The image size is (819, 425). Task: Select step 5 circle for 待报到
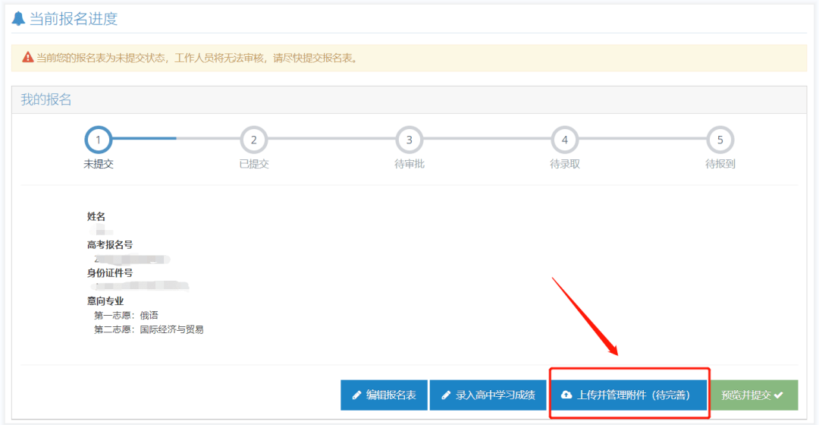[x=720, y=140]
